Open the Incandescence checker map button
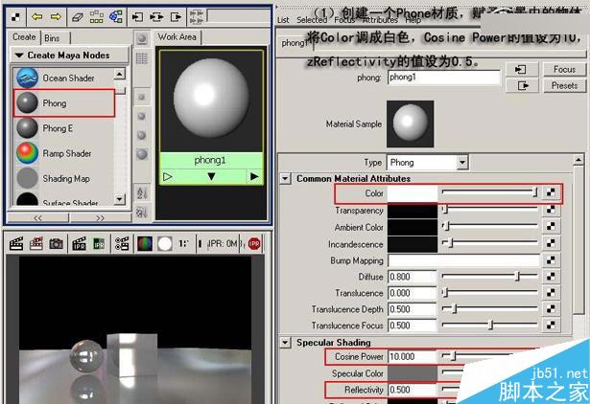This screenshot has width=590, height=404. coord(551,243)
